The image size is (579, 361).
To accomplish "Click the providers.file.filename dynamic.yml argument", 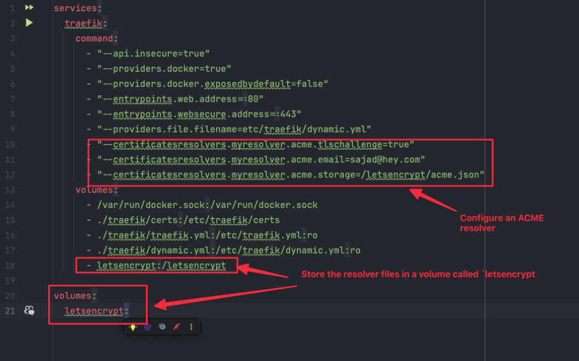I will coord(234,129).
